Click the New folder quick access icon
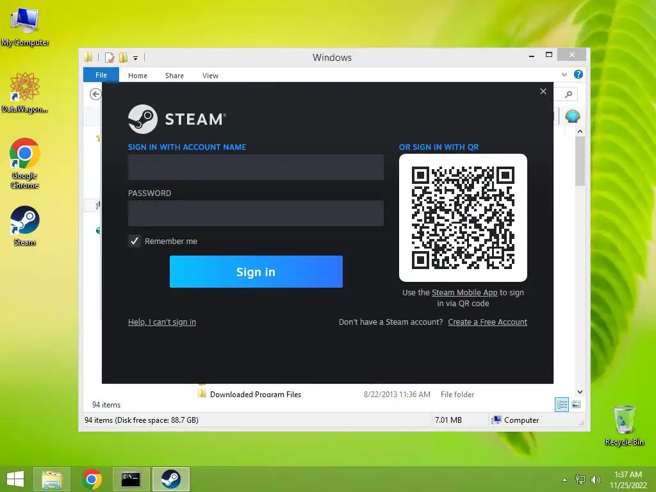The image size is (656, 492). (123, 57)
